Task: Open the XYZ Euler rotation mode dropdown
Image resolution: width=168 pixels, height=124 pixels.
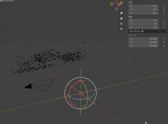Action: tap(148, 31)
